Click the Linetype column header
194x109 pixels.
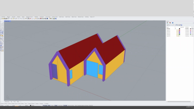click(x=187, y=27)
